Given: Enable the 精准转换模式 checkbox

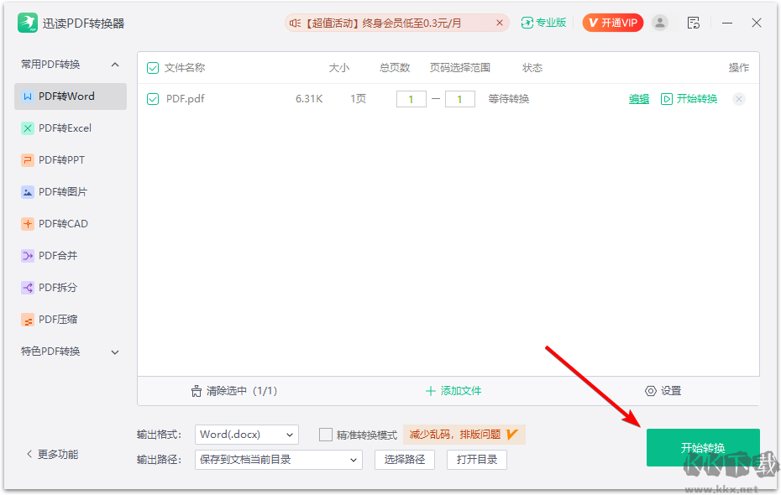Looking at the screenshot, I should [x=325, y=435].
